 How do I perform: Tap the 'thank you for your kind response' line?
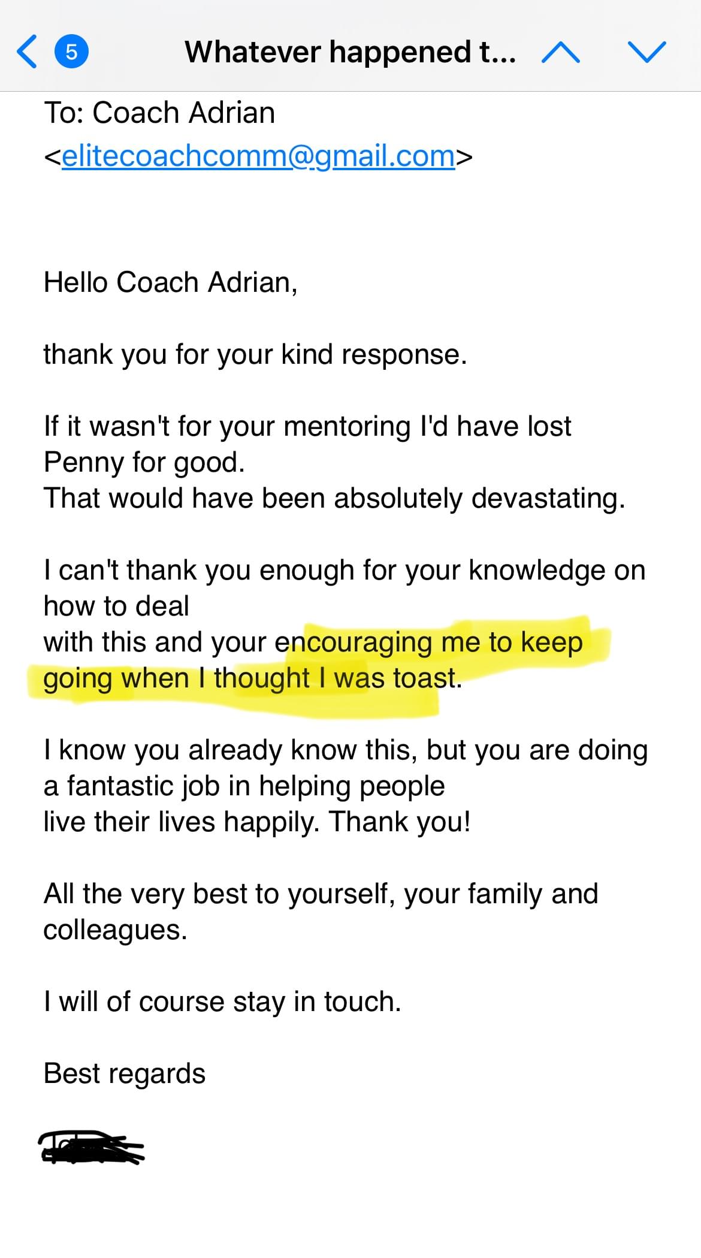(x=255, y=354)
